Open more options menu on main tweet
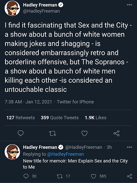The height and width of the screenshot is (183, 137). click(129, 5)
